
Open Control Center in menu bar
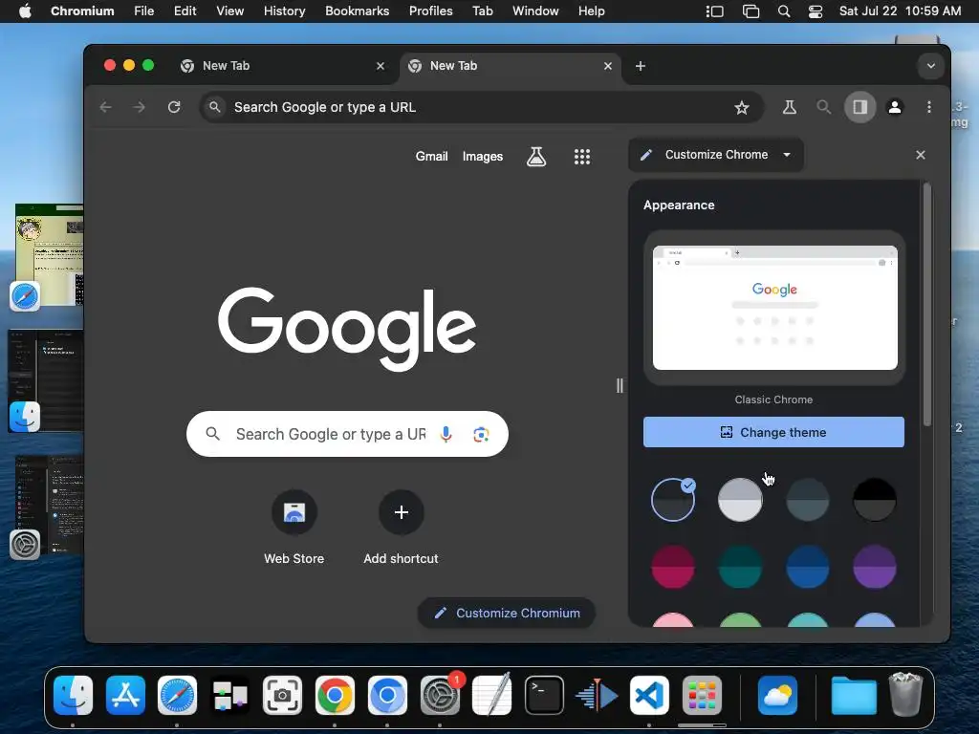(x=815, y=11)
